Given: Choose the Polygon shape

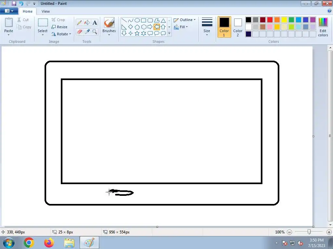Looking at the screenshot, I should [x=157, y=20].
